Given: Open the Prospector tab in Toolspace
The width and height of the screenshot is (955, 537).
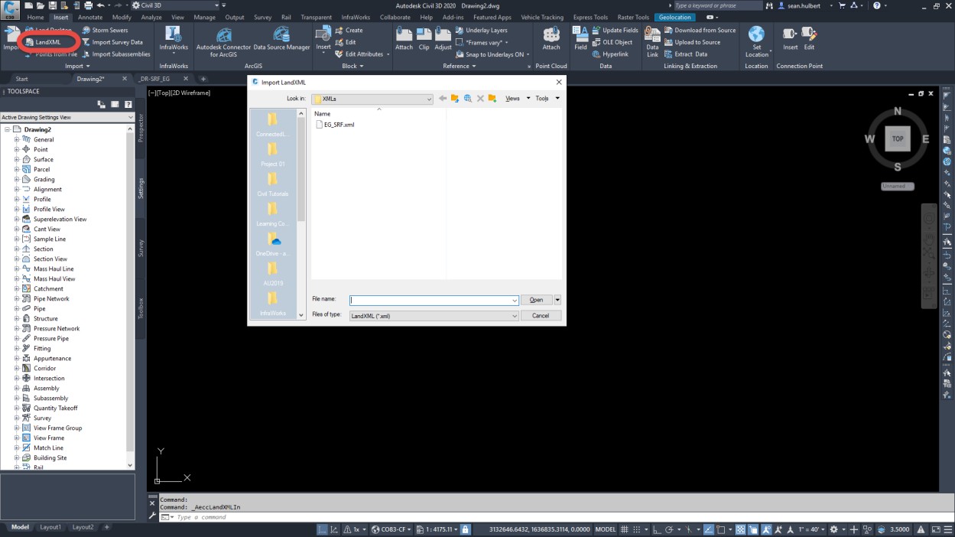Looking at the screenshot, I should (x=141, y=128).
